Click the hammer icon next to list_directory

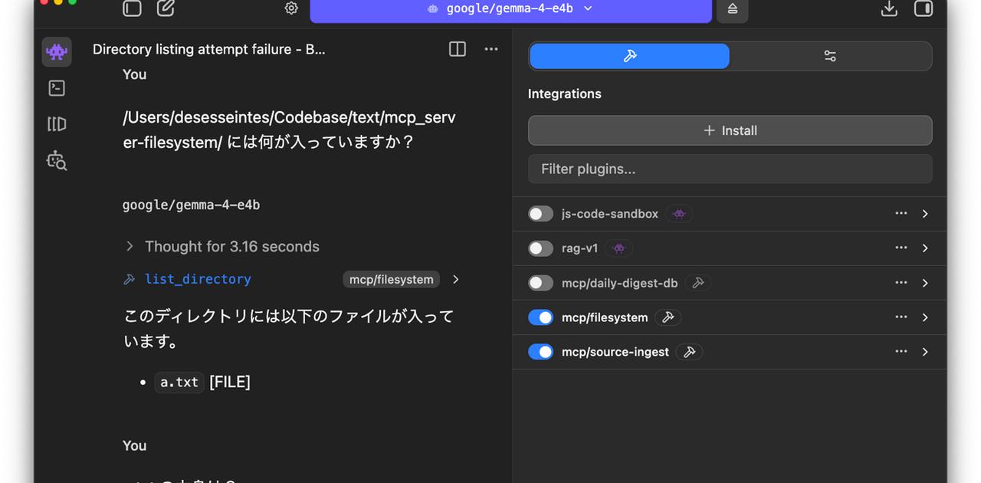130,279
